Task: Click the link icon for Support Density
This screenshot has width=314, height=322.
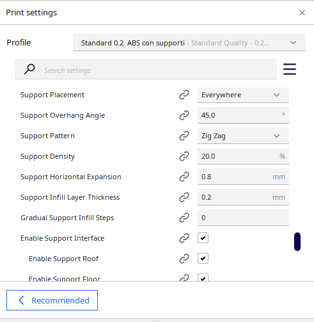Action: [x=184, y=156]
